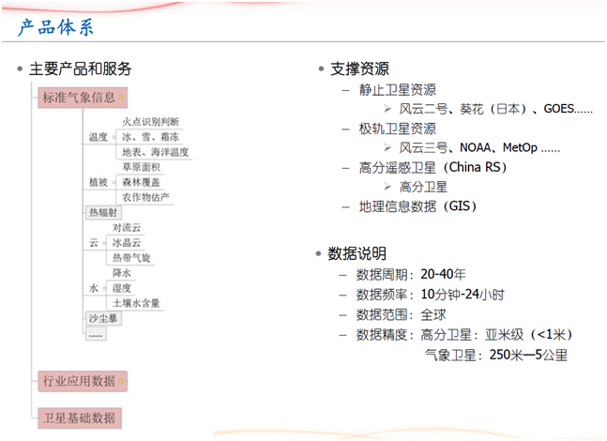Select the 行业应用数据 node
607x441 pixels.
pyautogui.click(x=79, y=381)
